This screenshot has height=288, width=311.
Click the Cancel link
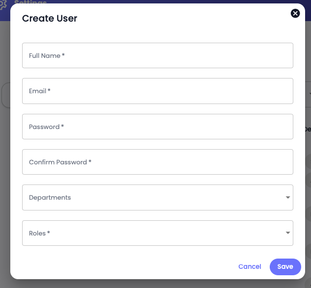[250, 266]
